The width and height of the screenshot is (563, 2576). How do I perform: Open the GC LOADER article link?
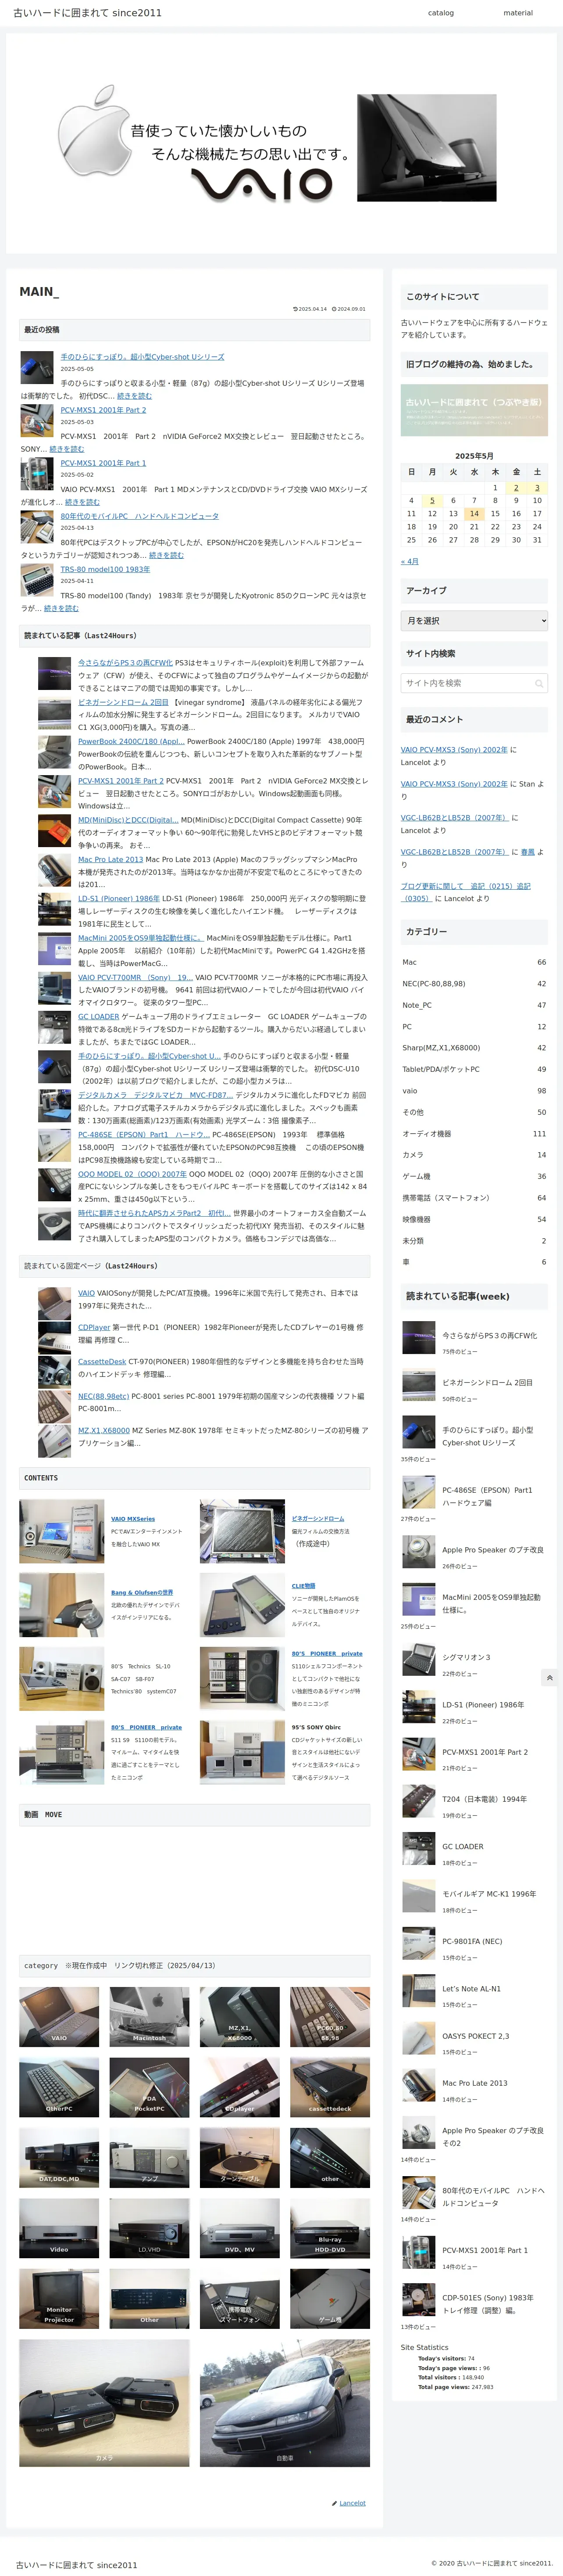pos(98,1017)
